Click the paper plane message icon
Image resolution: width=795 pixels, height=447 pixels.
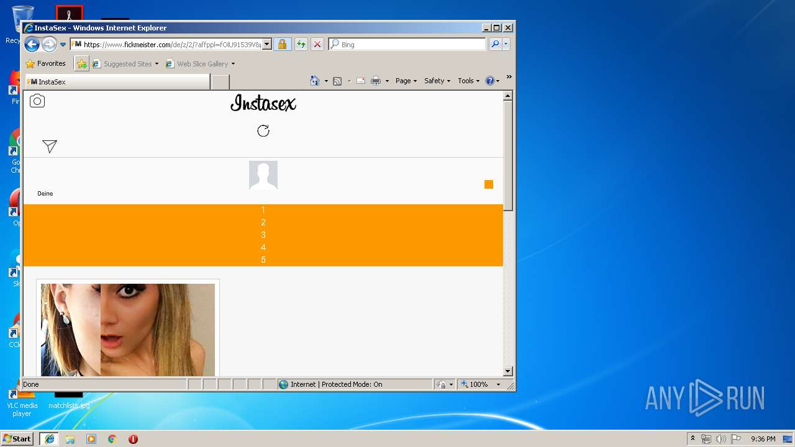[x=50, y=146]
